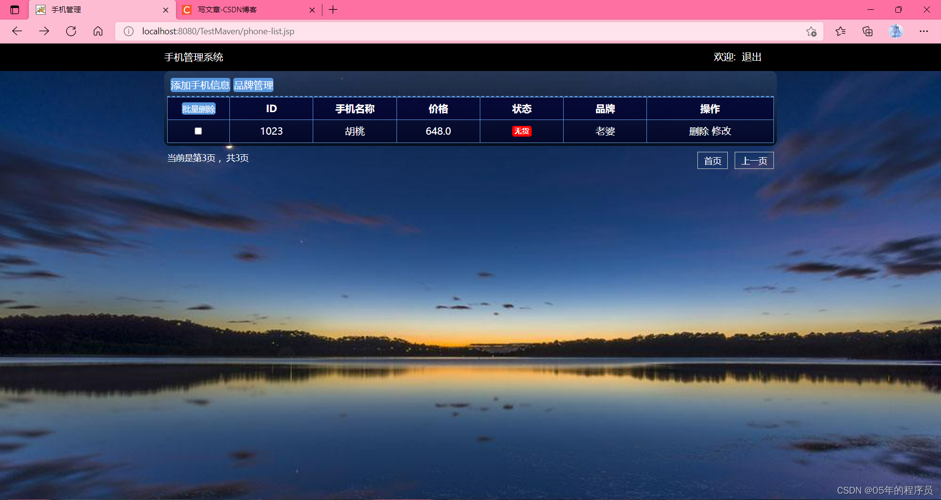This screenshot has height=500, width=941.
Task: Open the browser Collections panel
Action: (867, 31)
